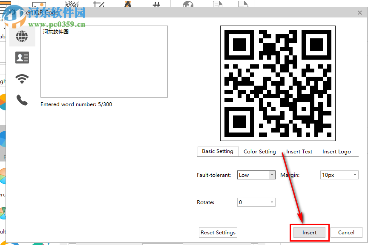Image resolution: width=368 pixels, height=245 pixels.
Task: Choose the Wi-Fi QR code type
Action: [x=22, y=79]
